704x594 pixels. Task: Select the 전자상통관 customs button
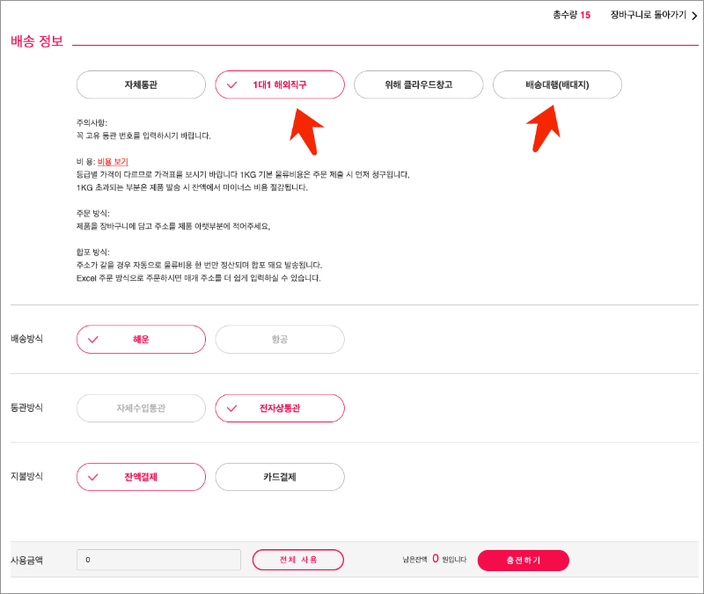tap(280, 408)
